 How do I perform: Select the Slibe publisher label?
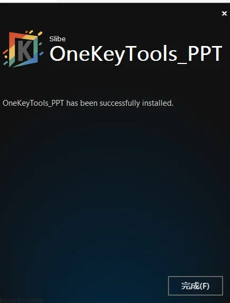(57, 39)
